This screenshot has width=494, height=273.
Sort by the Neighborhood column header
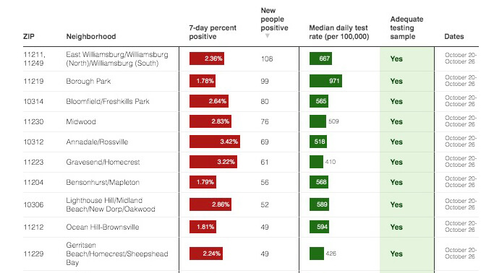coord(91,37)
